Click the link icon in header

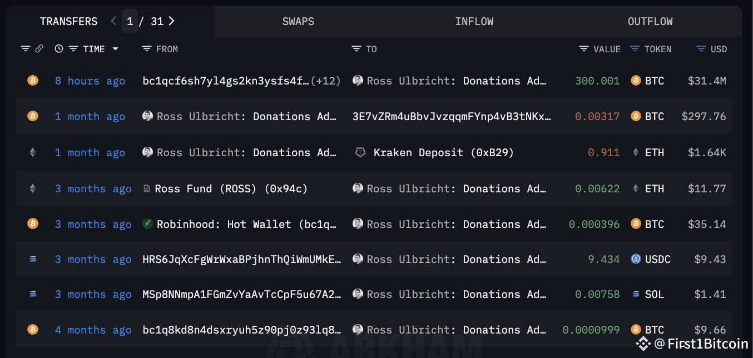point(39,49)
